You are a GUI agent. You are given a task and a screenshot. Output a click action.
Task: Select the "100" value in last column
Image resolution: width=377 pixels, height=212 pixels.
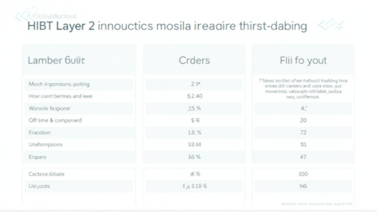click(x=303, y=174)
